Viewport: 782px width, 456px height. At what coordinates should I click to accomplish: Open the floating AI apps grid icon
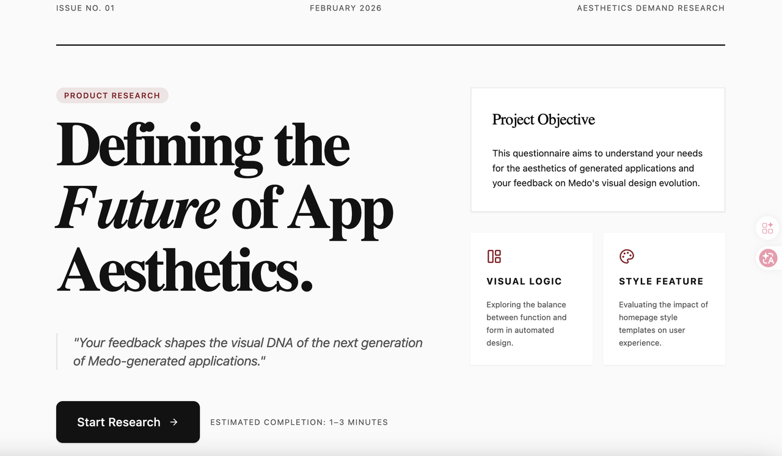click(x=767, y=228)
